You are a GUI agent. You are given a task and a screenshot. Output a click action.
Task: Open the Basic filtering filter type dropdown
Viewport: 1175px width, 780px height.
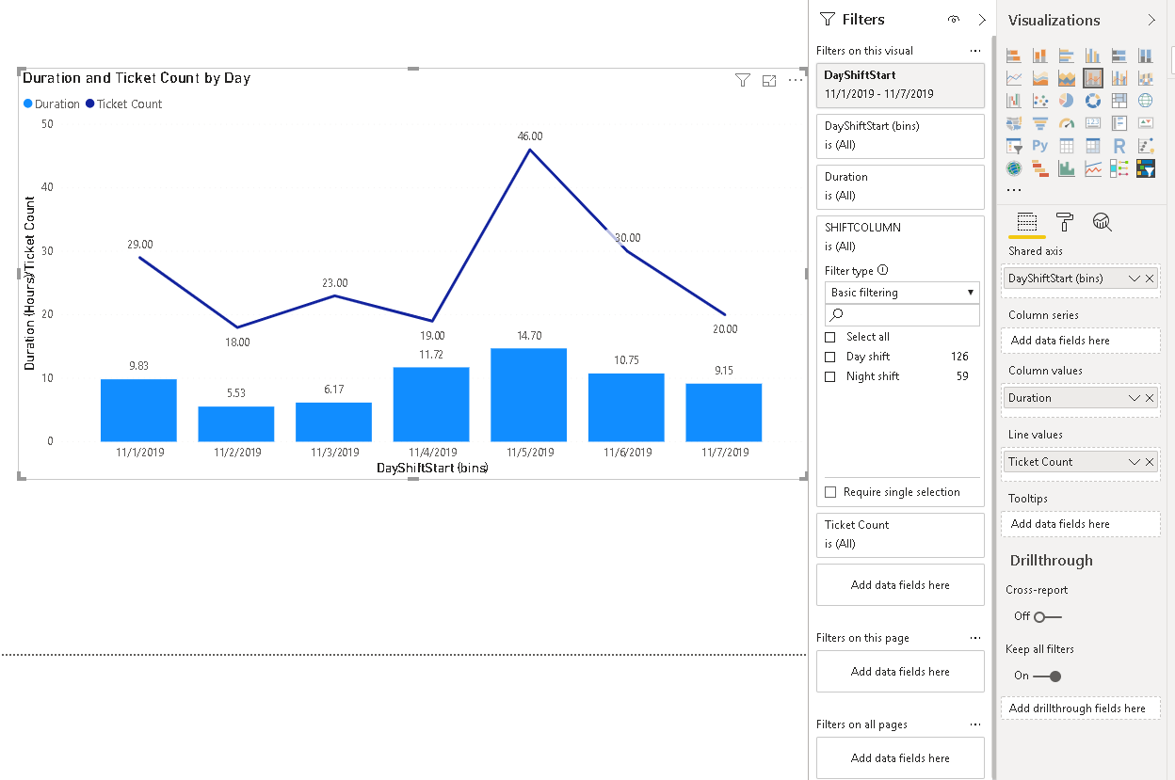coord(902,293)
